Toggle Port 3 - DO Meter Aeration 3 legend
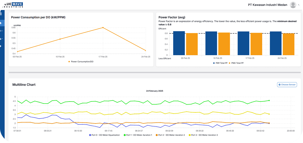The width and height of the screenshot is (303, 143). (x=204, y=135)
